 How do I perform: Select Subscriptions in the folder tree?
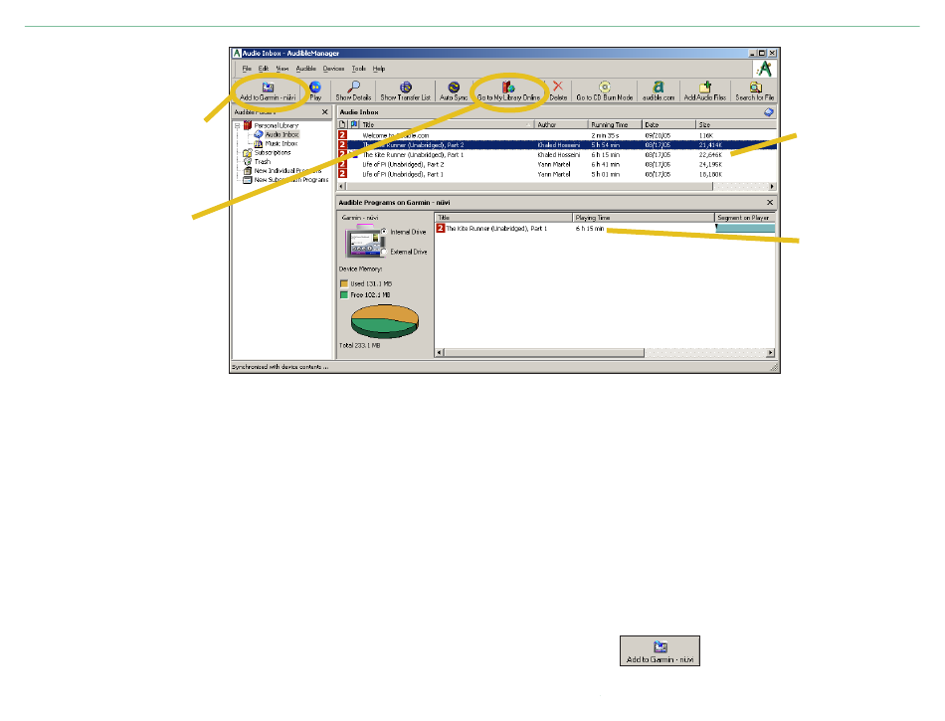click(272, 153)
